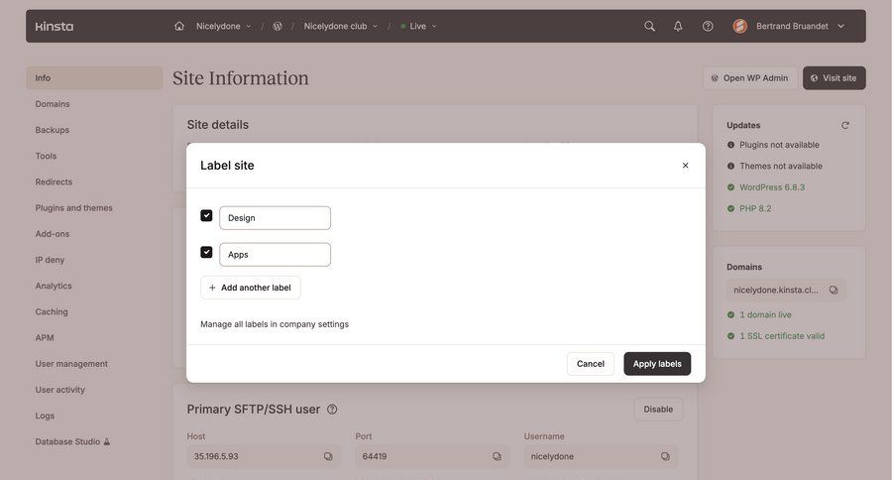Image resolution: width=892 pixels, height=480 pixels.
Task: Open notifications bell
Action: click(x=678, y=26)
